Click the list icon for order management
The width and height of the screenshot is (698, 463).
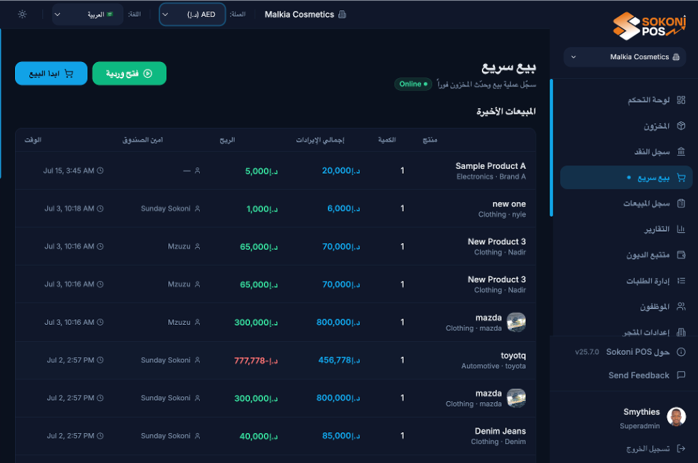[x=681, y=281]
